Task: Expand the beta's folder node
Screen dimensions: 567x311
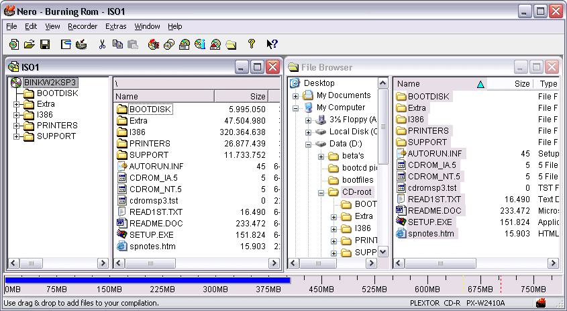Action: point(321,157)
